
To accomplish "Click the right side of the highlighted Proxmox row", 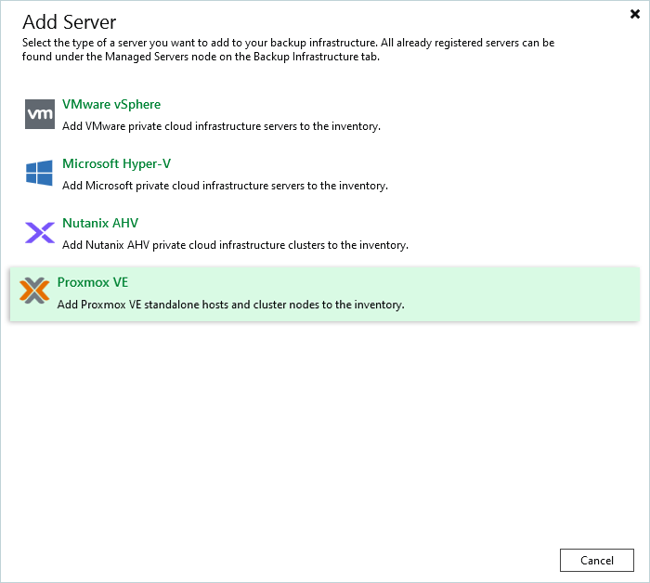I will point(557,293).
